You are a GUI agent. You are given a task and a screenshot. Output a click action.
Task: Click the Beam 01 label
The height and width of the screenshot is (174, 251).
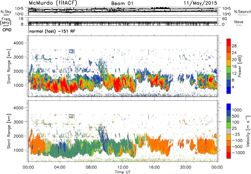click(122, 3)
